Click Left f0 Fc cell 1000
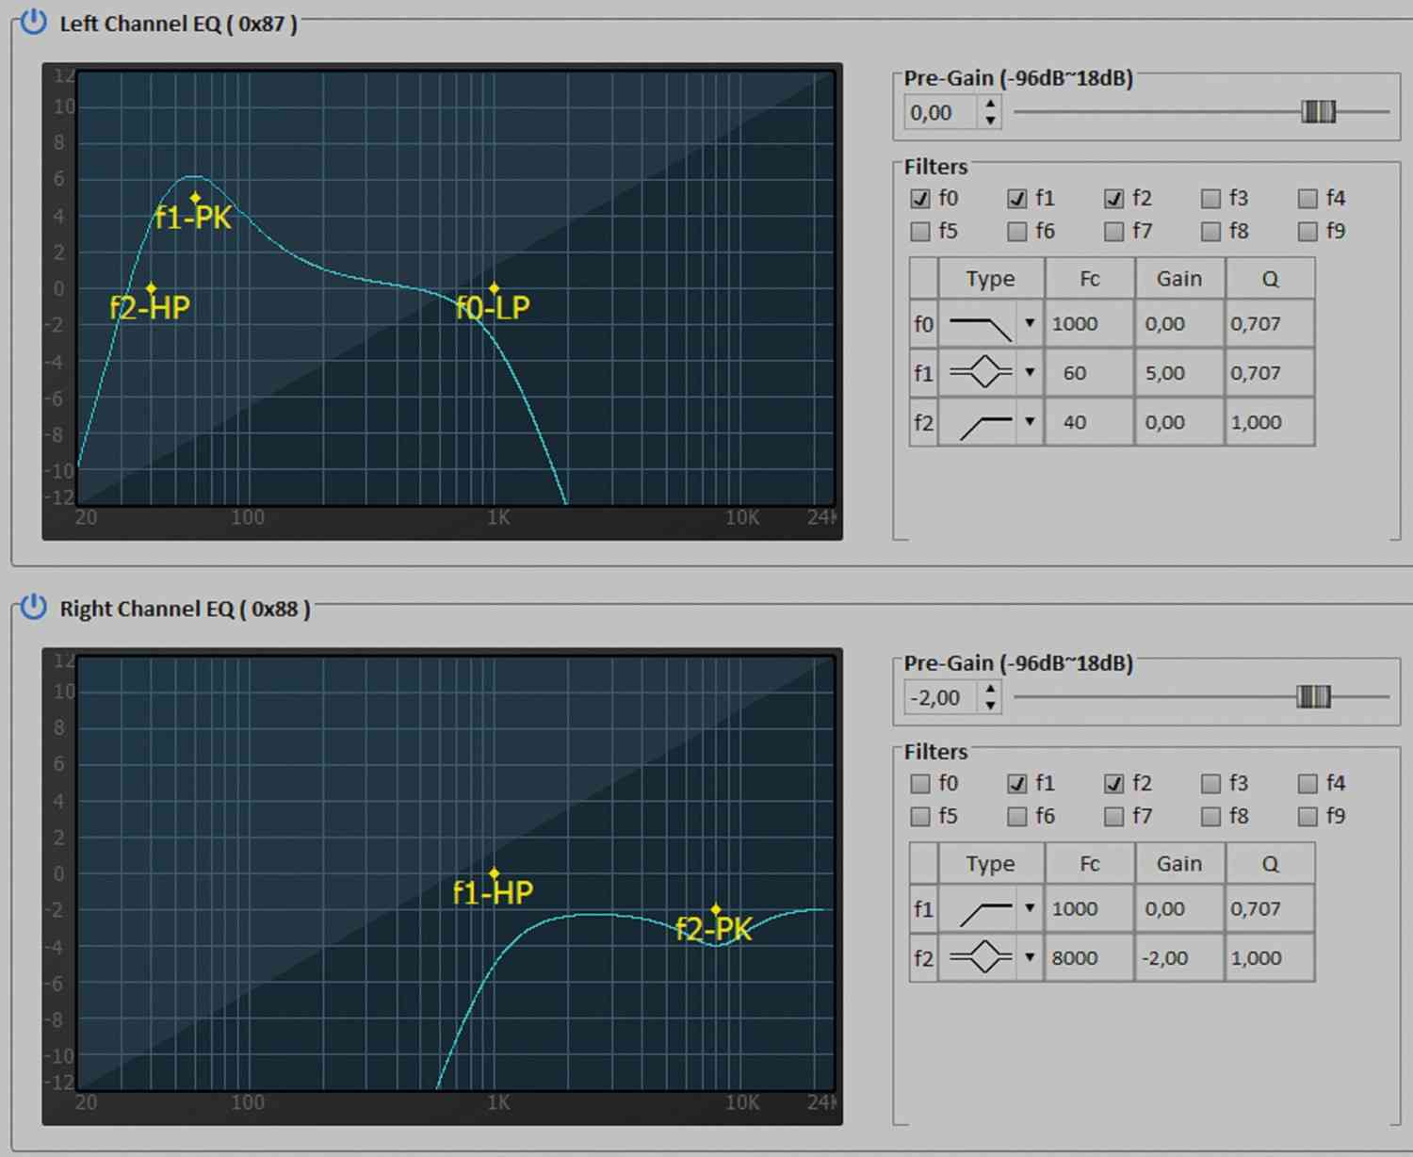1413x1157 pixels. [x=1089, y=324]
